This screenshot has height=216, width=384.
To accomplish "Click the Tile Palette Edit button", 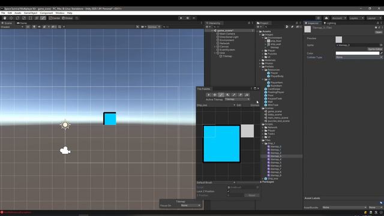I will (239, 105).
